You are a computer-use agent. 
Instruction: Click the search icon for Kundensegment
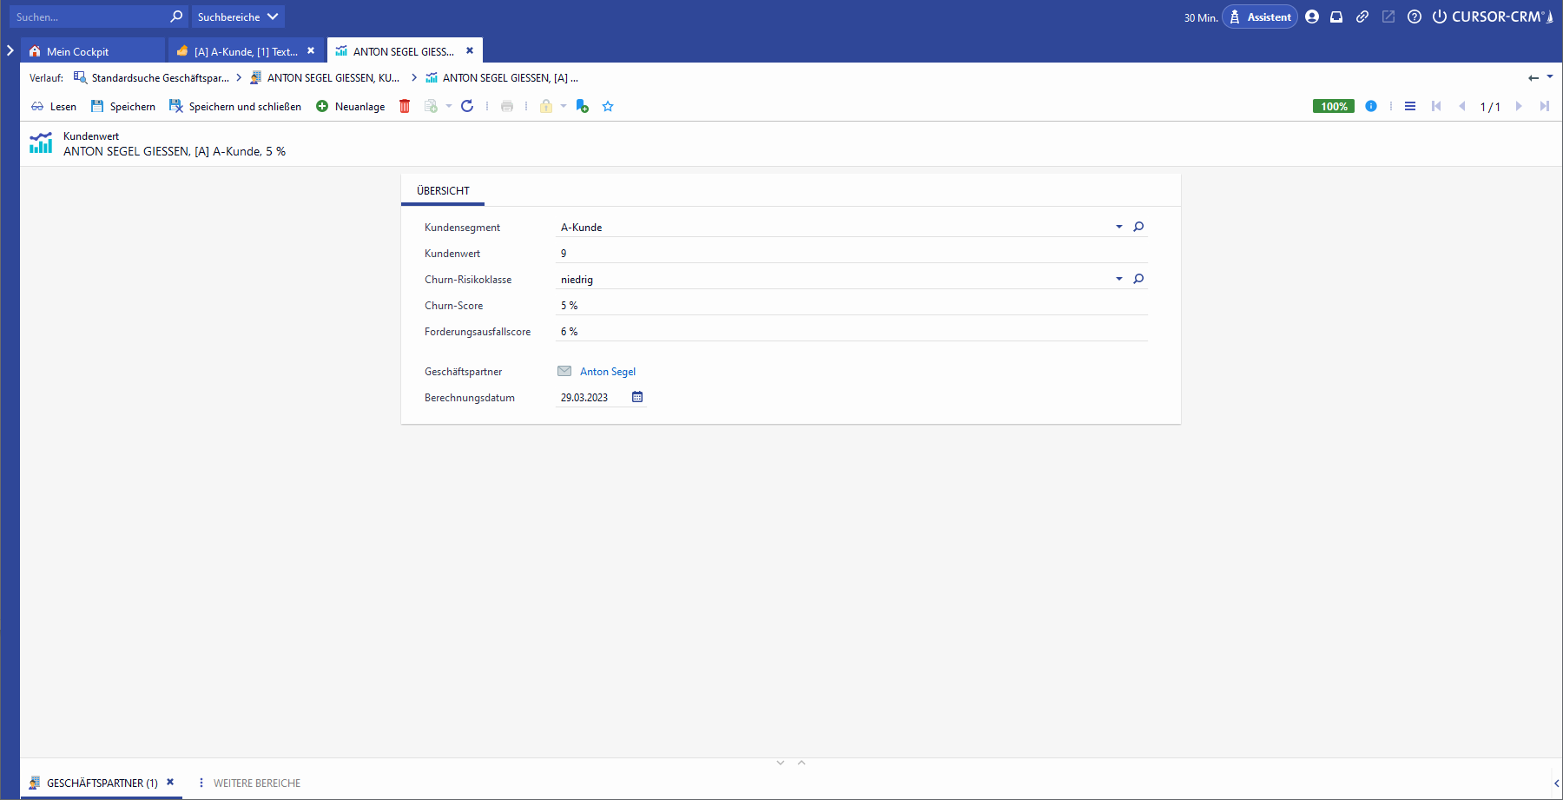pyautogui.click(x=1138, y=227)
